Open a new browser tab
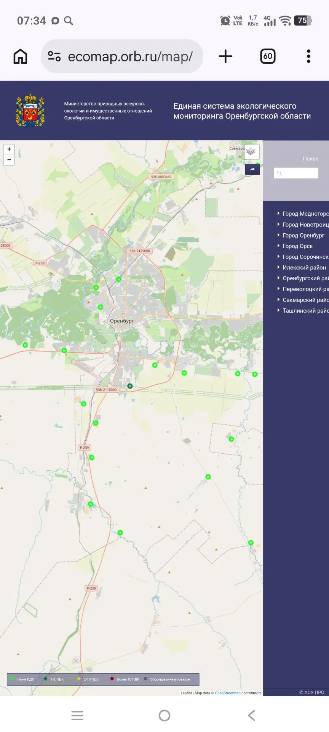 click(225, 56)
